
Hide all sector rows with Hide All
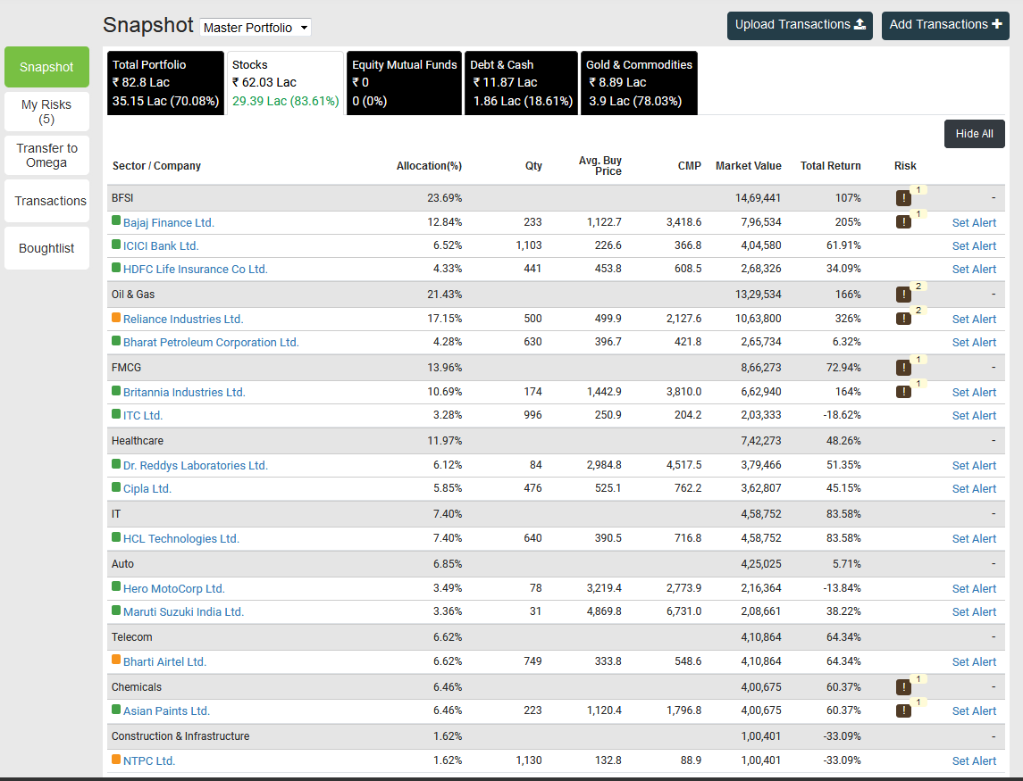point(974,134)
